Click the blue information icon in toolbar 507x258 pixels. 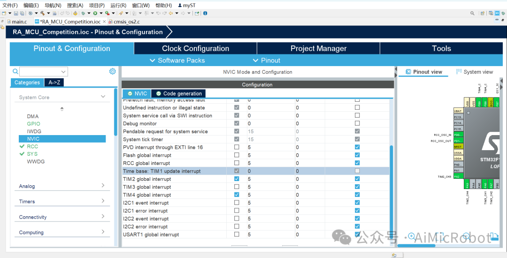click(205, 13)
